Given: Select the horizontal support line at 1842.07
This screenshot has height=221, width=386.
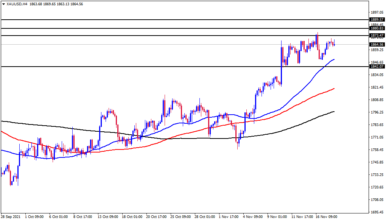Looking at the screenshot, I should (185, 67).
